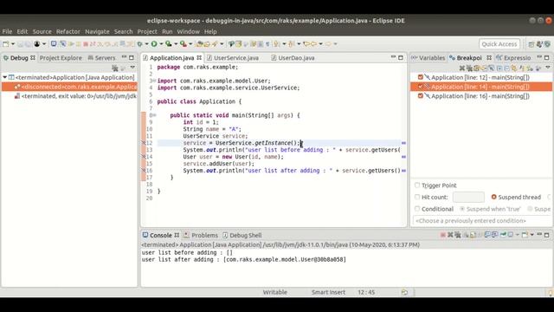Click Pin Console icon in Console toolbar

pyautogui.click(x=503, y=235)
